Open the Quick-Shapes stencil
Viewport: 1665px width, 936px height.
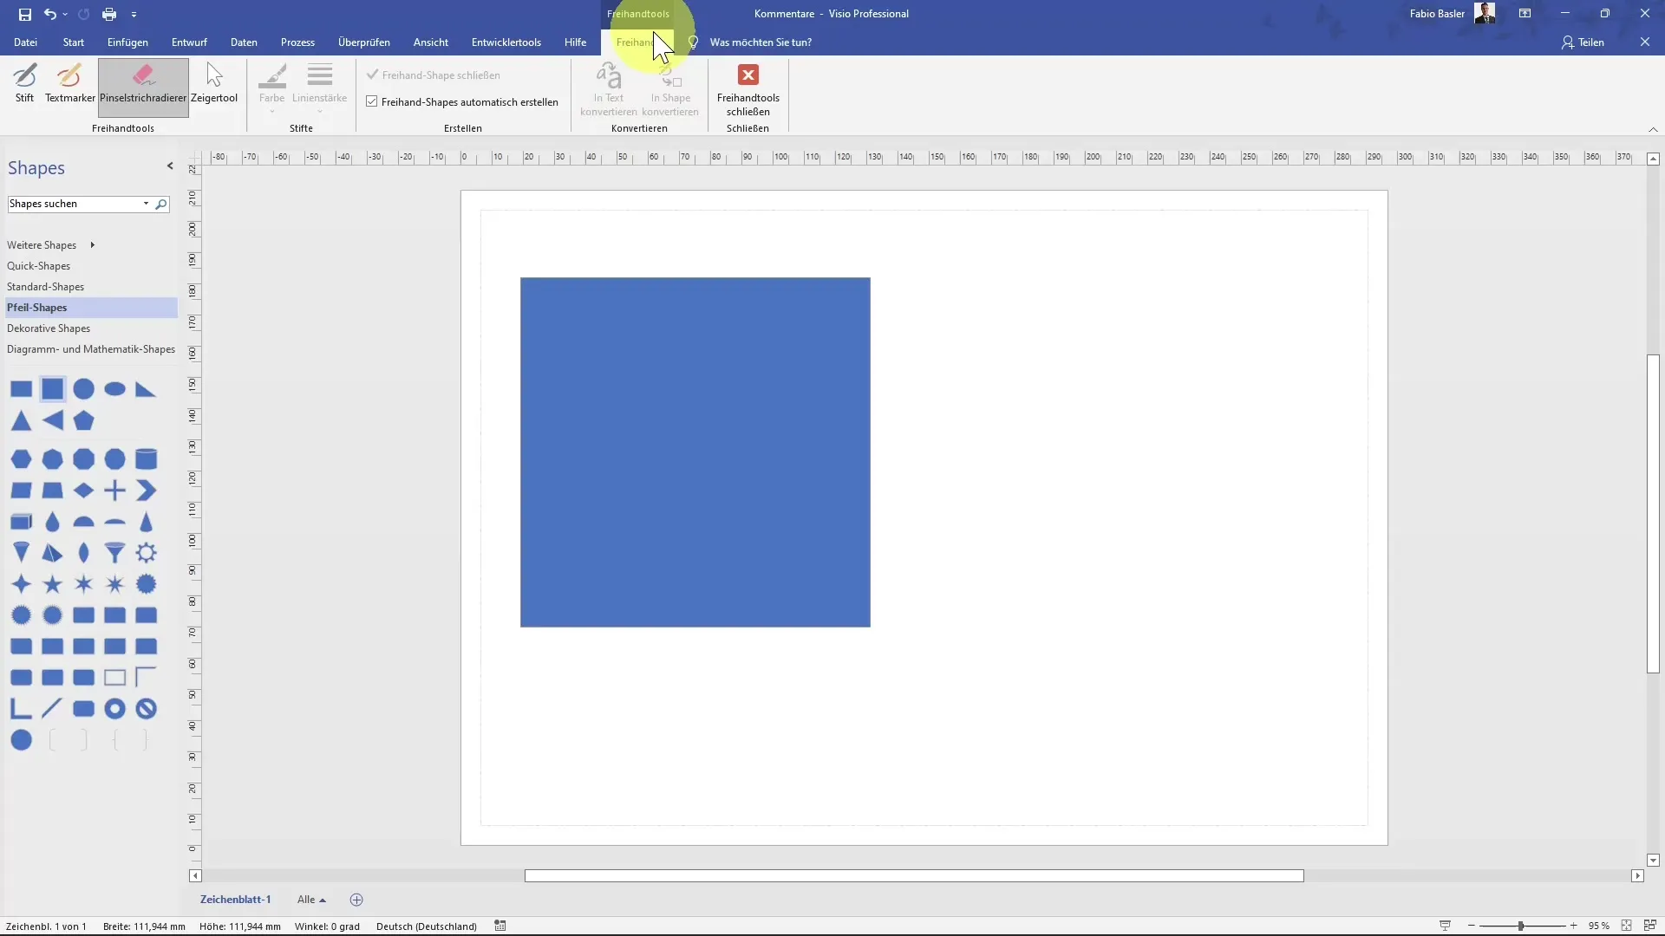38,266
